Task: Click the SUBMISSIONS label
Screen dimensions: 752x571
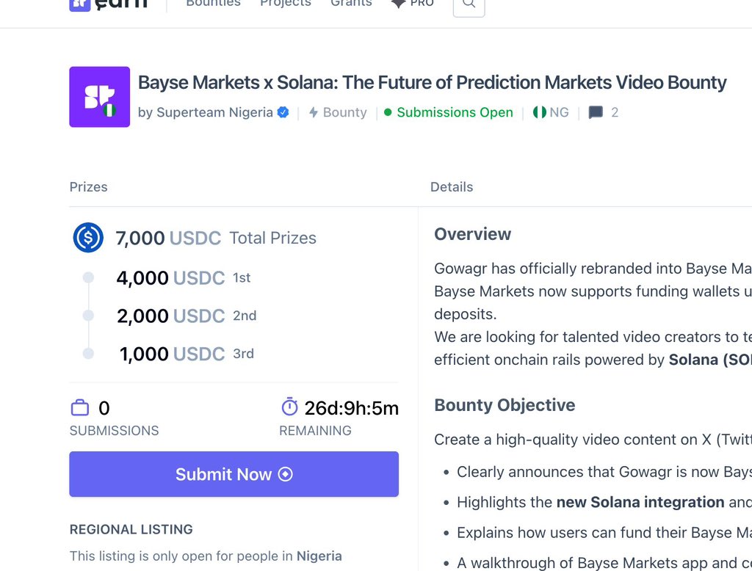Action: [x=114, y=431]
